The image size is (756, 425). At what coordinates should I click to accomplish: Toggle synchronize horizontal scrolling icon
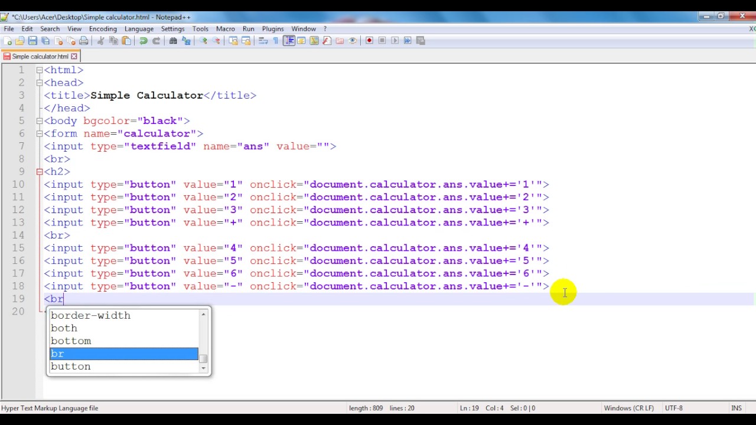[246, 41]
